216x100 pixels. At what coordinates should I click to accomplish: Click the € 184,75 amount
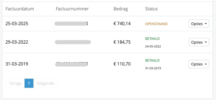pyautogui.click(x=122, y=42)
